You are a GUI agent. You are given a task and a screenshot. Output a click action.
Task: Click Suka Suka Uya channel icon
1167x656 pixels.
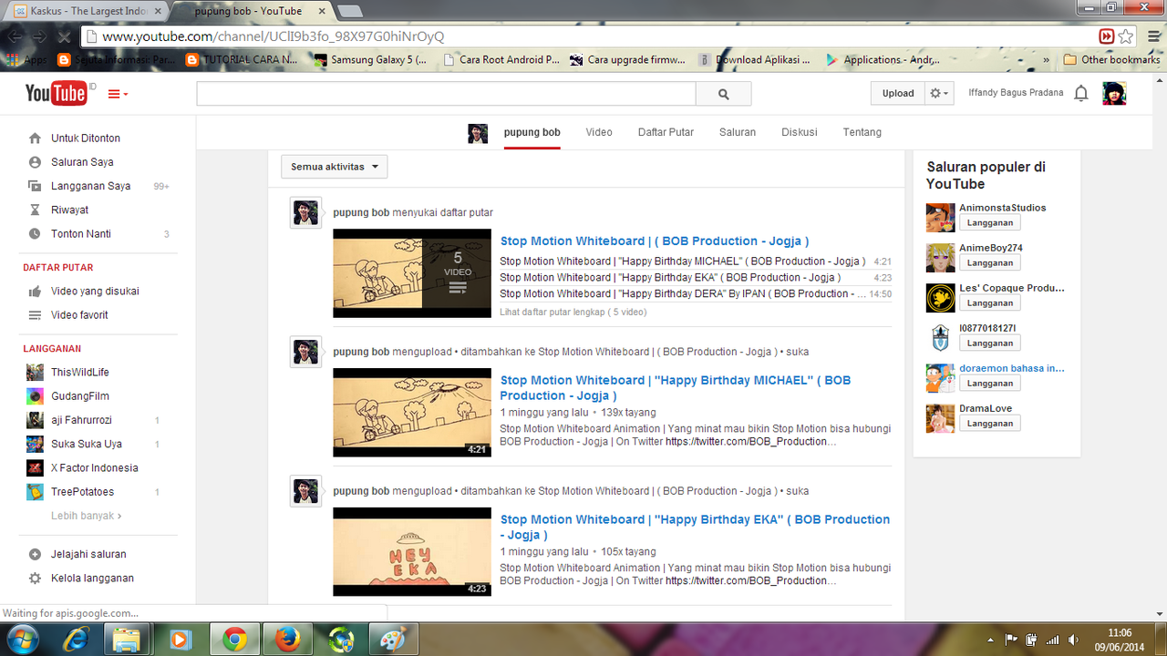[x=35, y=444]
